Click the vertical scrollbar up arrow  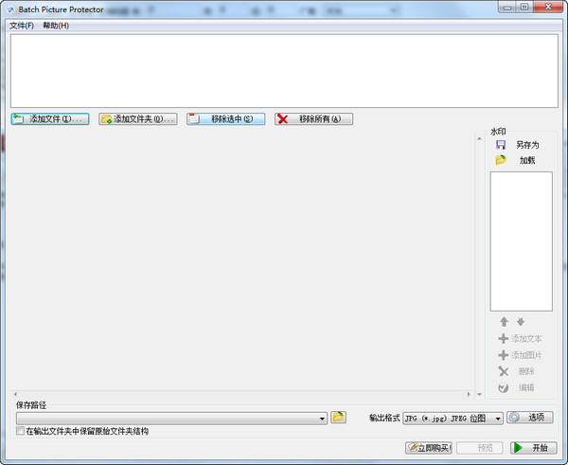coord(479,138)
